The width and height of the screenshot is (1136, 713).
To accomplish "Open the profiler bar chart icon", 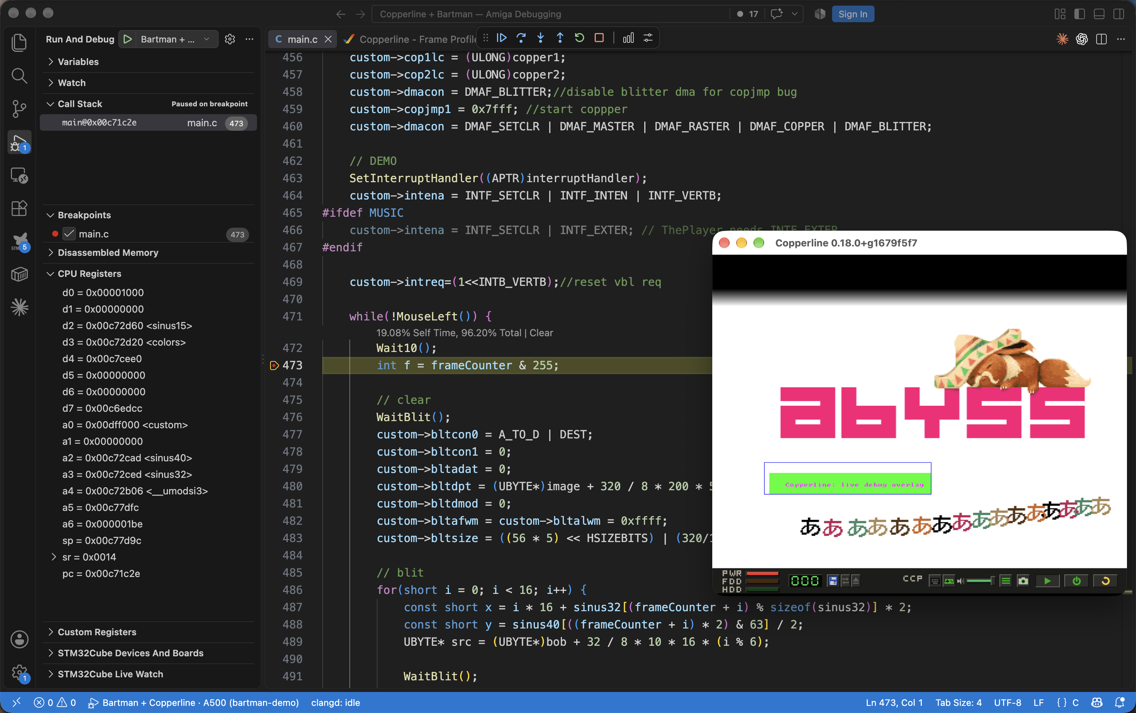I will [x=628, y=38].
